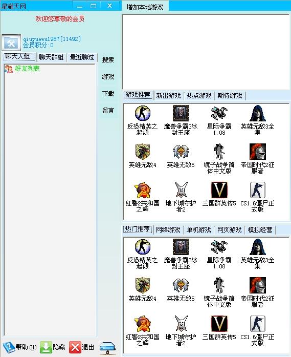Select 帝国时代2征服者 in 热门推荐 panel
The image size is (291, 357).
[x=257, y=292]
